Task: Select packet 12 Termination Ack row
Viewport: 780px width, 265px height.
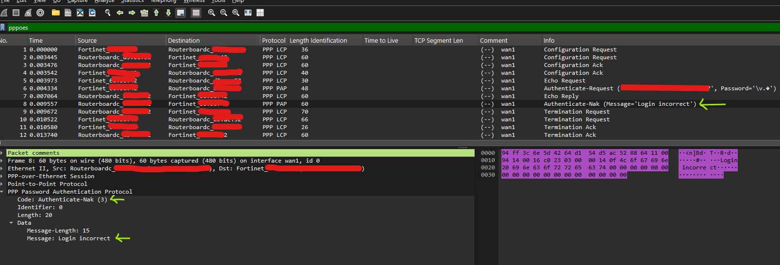Action: click(390, 135)
